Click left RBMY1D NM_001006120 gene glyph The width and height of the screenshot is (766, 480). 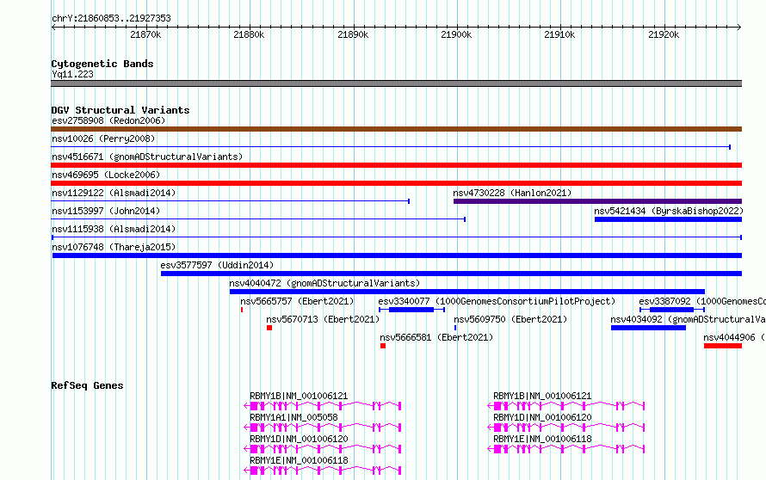[323, 449]
